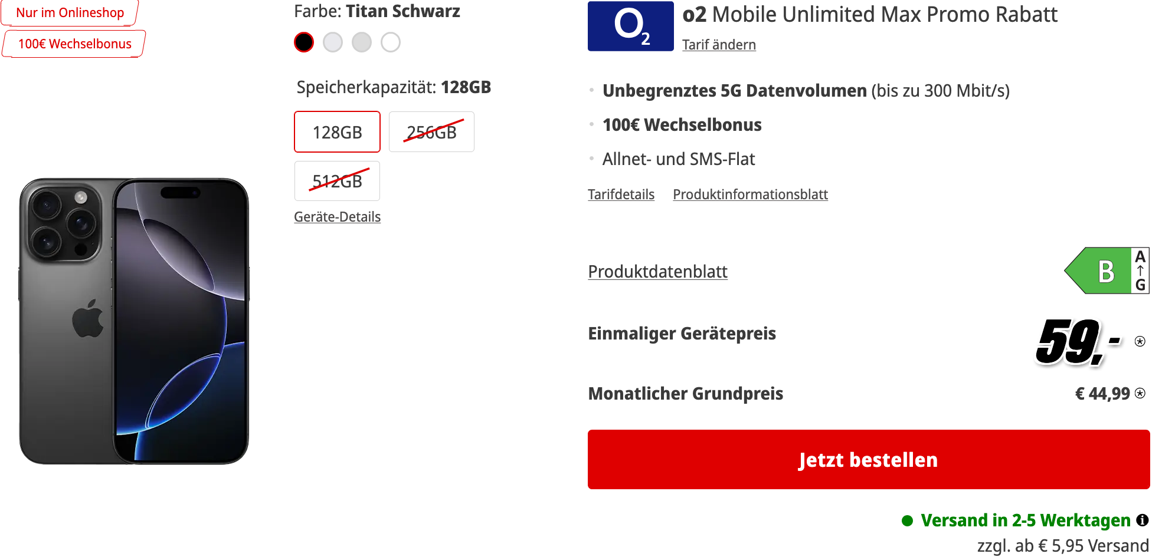This screenshot has height=557, width=1162.
Task: Choose the third gray color swatch
Action: point(362,42)
